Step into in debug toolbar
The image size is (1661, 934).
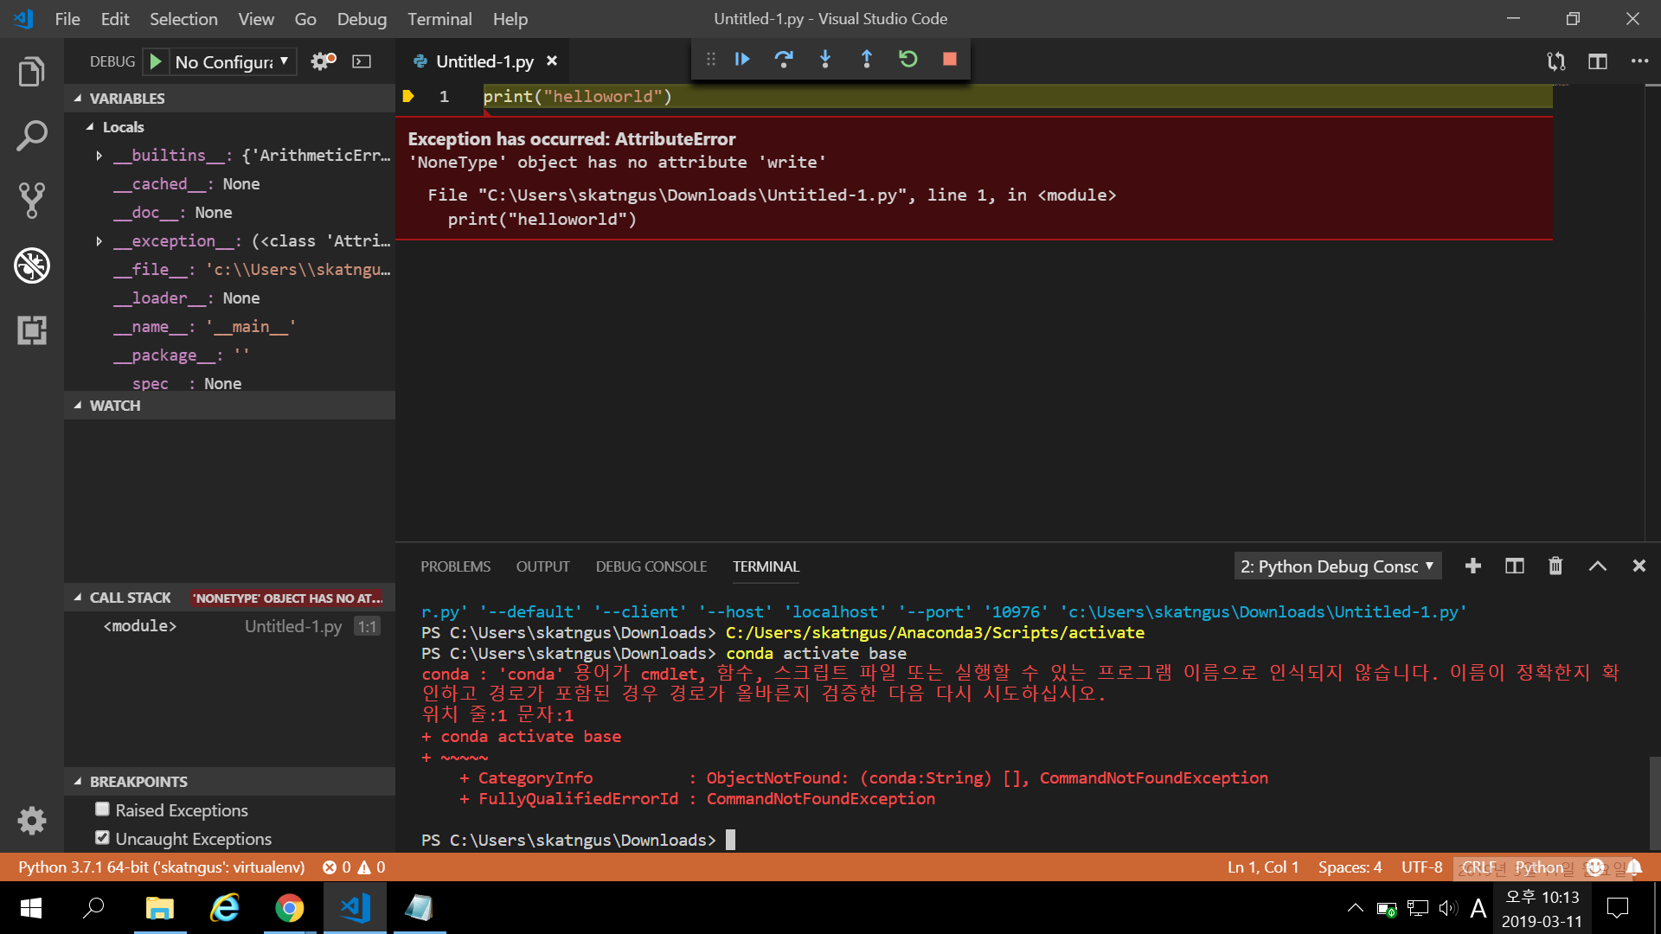click(x=825, y=59)
